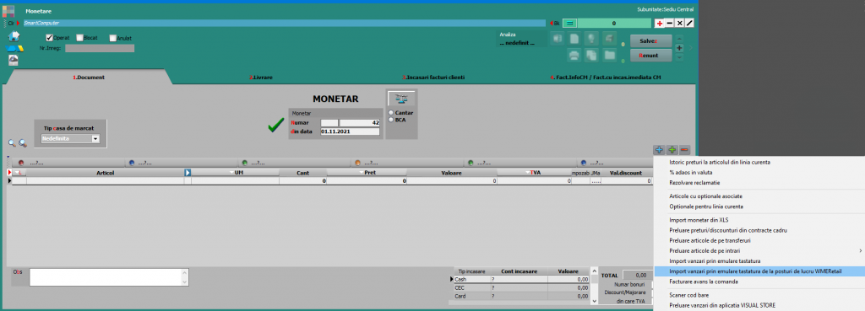
Task: Click the folder icon beside the copy icon
Action: (609, 55)
